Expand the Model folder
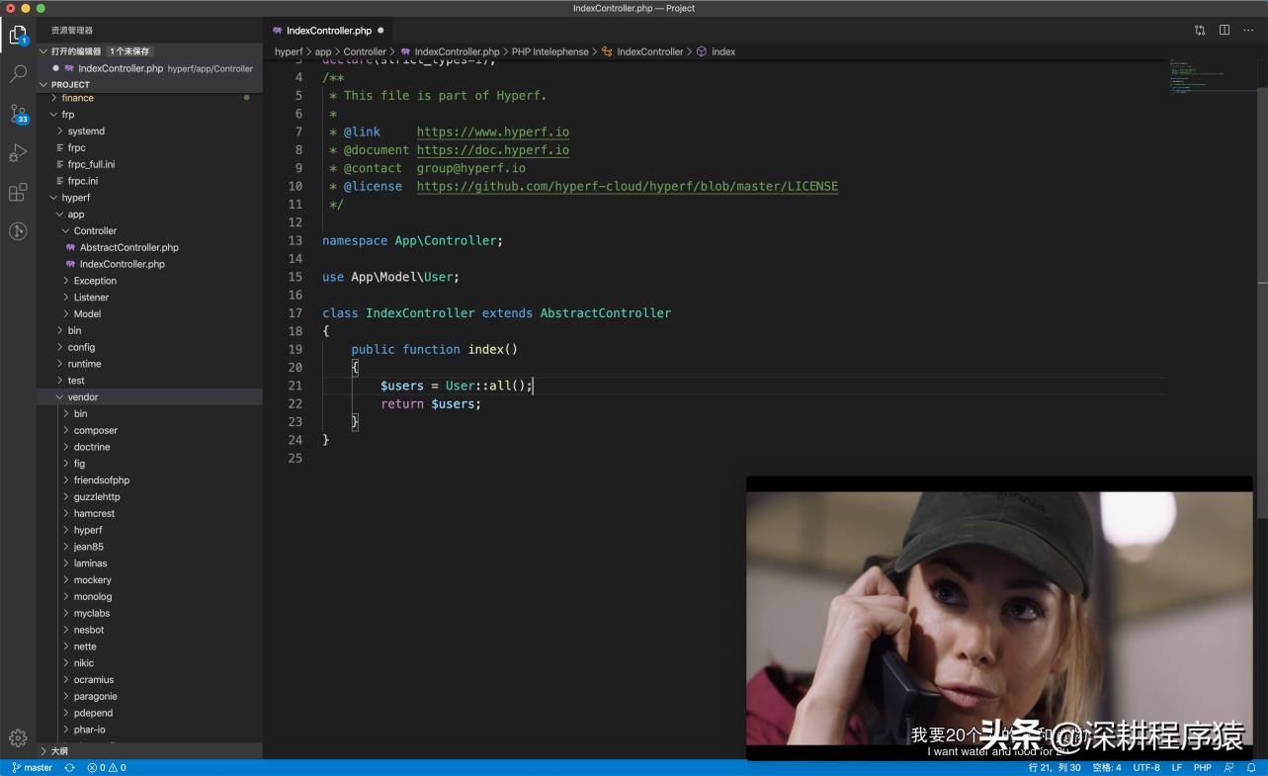Image resolution: width=1268 pixels, height=776 pixels. click(87, 314)
